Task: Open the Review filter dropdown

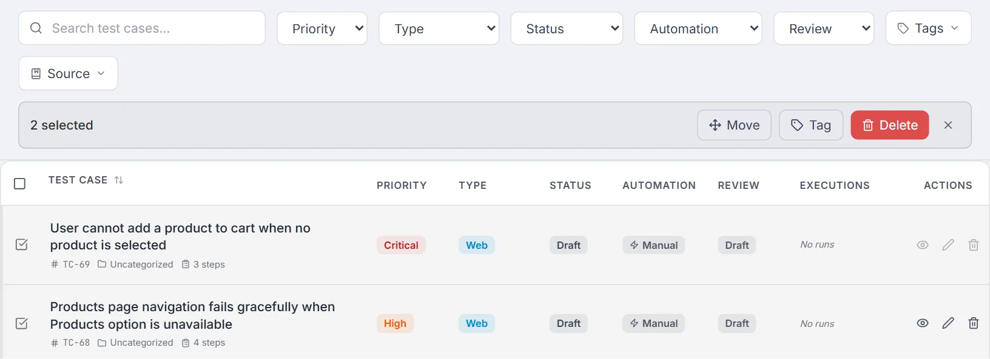Action: [824, 28]
